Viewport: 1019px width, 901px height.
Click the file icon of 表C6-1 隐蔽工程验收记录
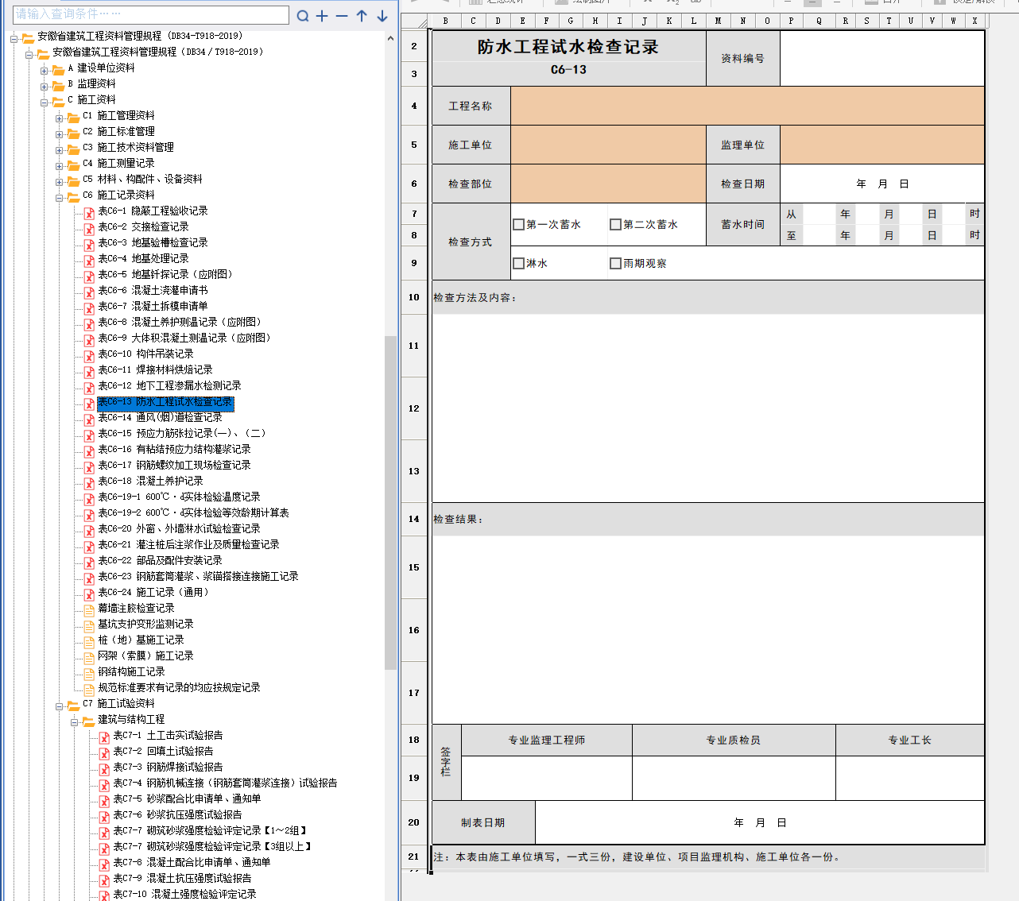89,212
